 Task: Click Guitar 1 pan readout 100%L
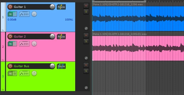pos(69,20)
